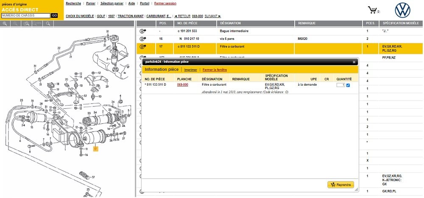Click POS. column header
The width and height of the screenshot is (424, 198).
(x=163, y=23)
